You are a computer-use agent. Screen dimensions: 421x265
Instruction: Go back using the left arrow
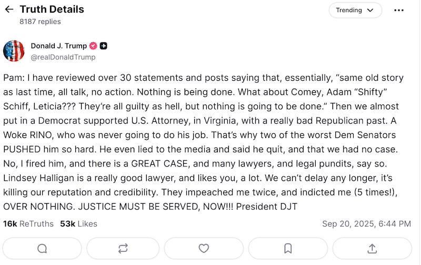tap(9, 9)
